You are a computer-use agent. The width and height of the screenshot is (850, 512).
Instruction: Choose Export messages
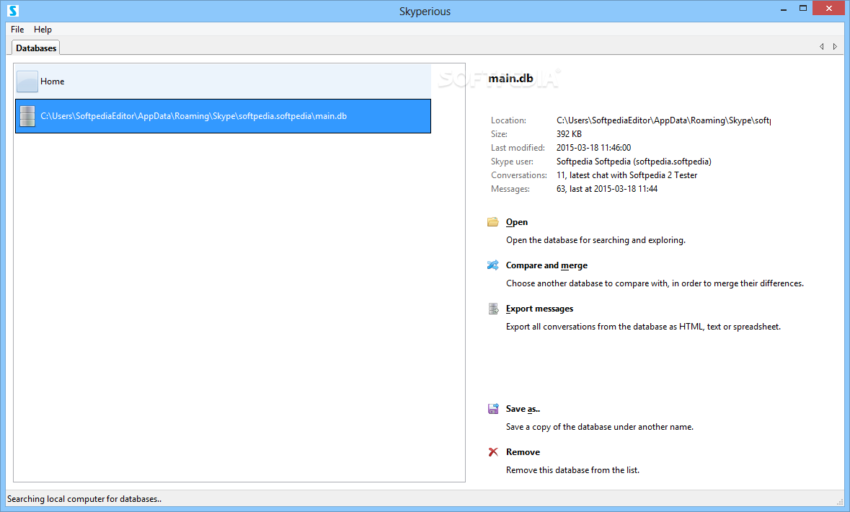539,309
